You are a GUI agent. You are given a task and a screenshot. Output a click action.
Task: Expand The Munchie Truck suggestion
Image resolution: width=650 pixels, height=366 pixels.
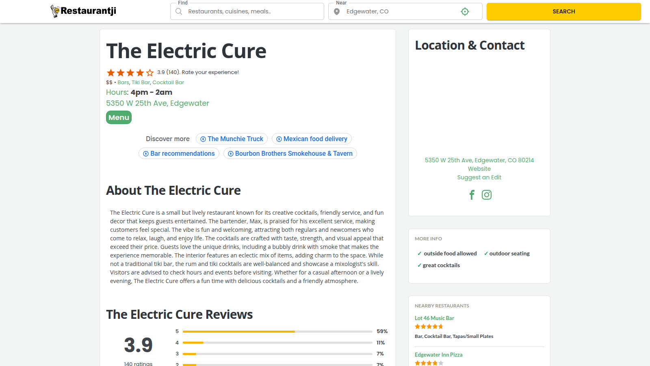[x=232, y=139]
